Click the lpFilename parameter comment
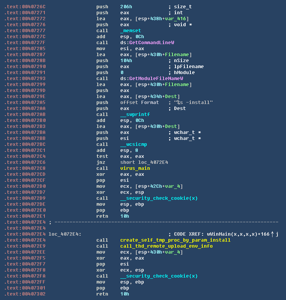Screen dimensions: 286x300 (x=189, y=67)
